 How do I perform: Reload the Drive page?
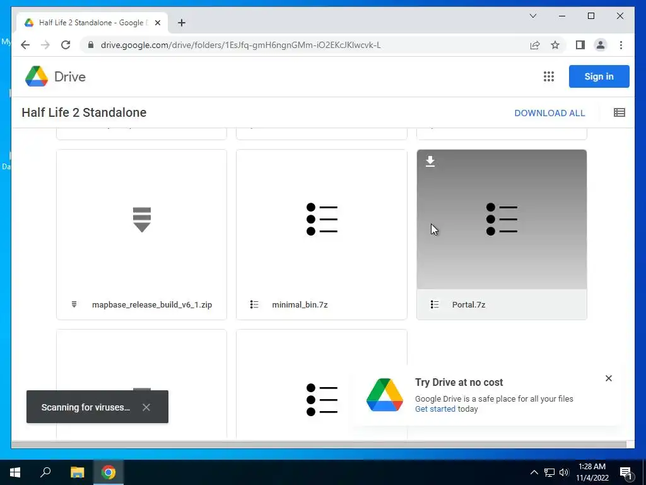(66, 45)
